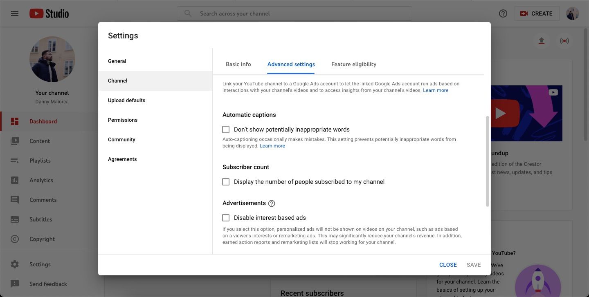This screenshot has height=297, width=589.
Task: Click the CLOSE button in Settings
Action: pyautogui.click(x=448, y=265)
